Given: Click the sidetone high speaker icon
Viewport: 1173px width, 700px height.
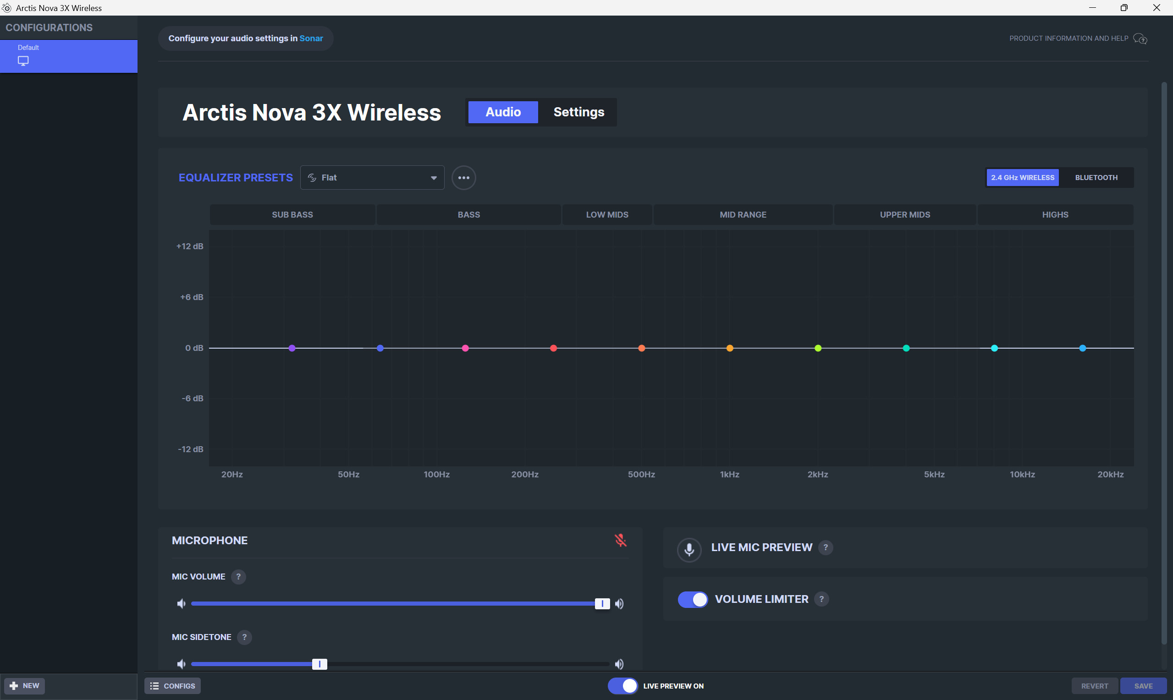Looking at the screenshot, I should click(x=619, y=664).
